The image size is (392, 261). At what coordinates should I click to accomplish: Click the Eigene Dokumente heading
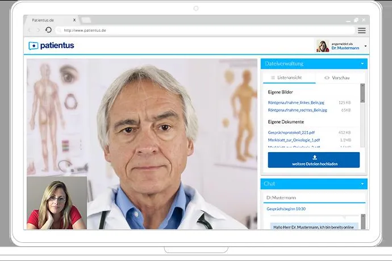pos(286,122)
